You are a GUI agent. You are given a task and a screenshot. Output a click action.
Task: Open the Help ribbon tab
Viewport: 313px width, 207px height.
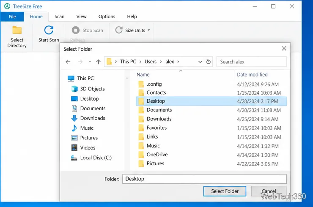click(x=132, y=16)
